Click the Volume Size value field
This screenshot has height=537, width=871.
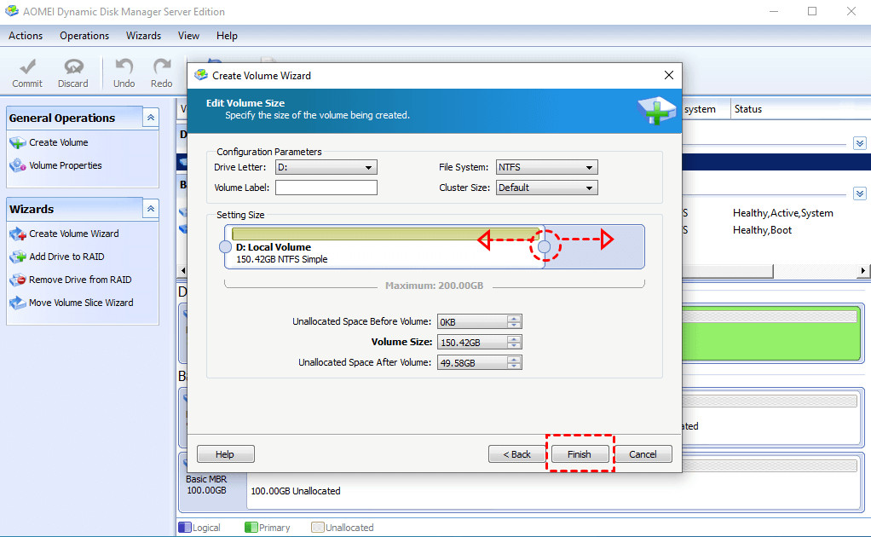click(472, 343)
